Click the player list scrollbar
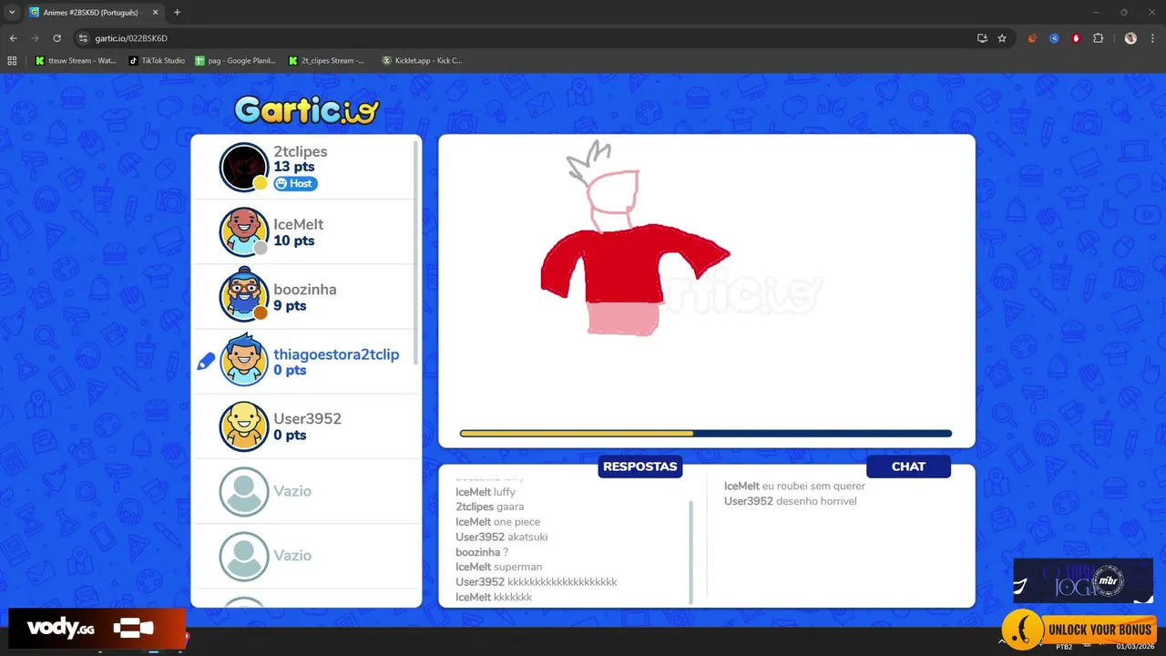Viewport: 1166px width, 656px height. tap(417, 252)
